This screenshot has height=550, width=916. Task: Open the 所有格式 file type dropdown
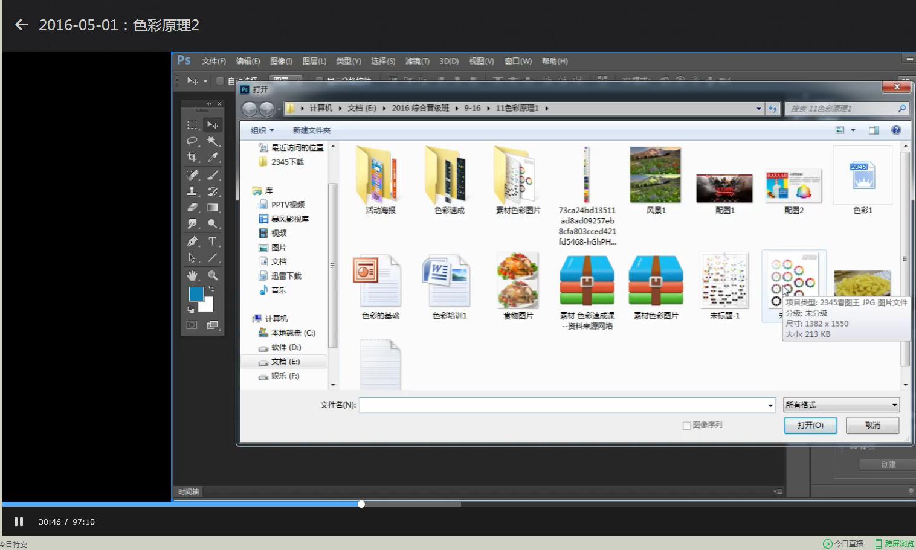coord(841,405)
